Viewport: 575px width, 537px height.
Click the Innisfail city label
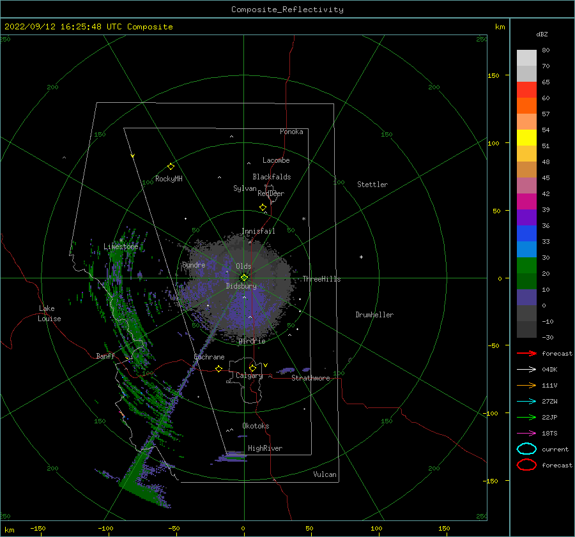click(x=259, y=231)
